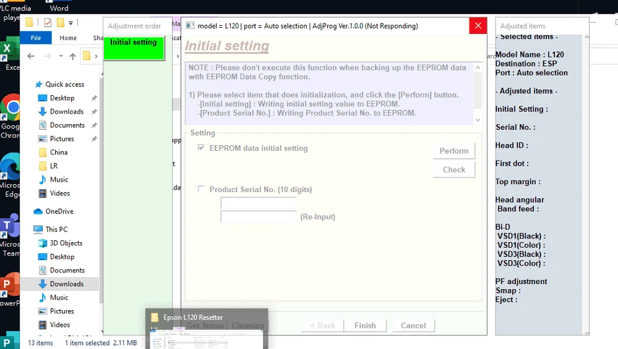
Task: Go forward in File Explorer
Action: click(x=48, y=56)
